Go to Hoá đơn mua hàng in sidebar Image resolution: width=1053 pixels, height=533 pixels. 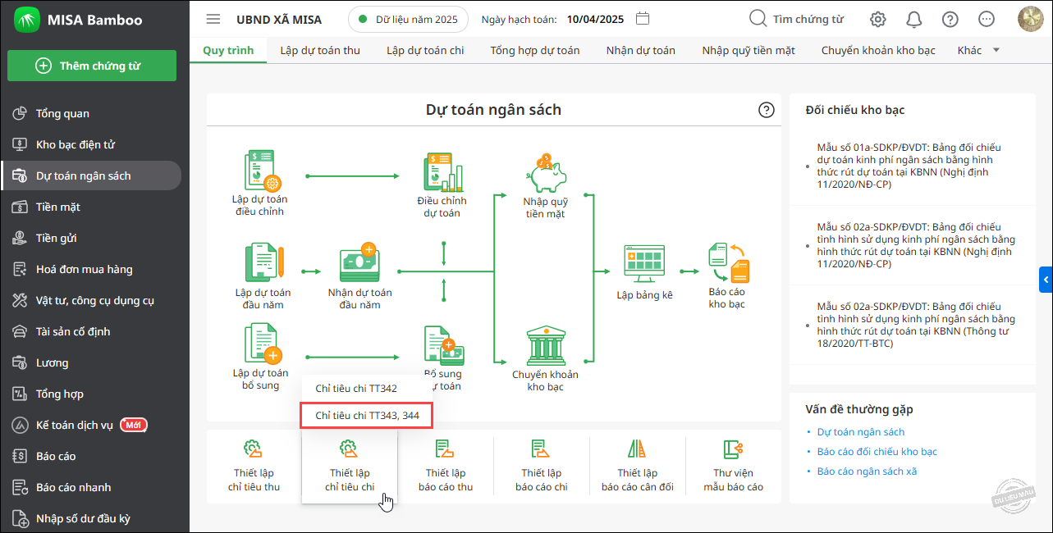pos(92,269)
